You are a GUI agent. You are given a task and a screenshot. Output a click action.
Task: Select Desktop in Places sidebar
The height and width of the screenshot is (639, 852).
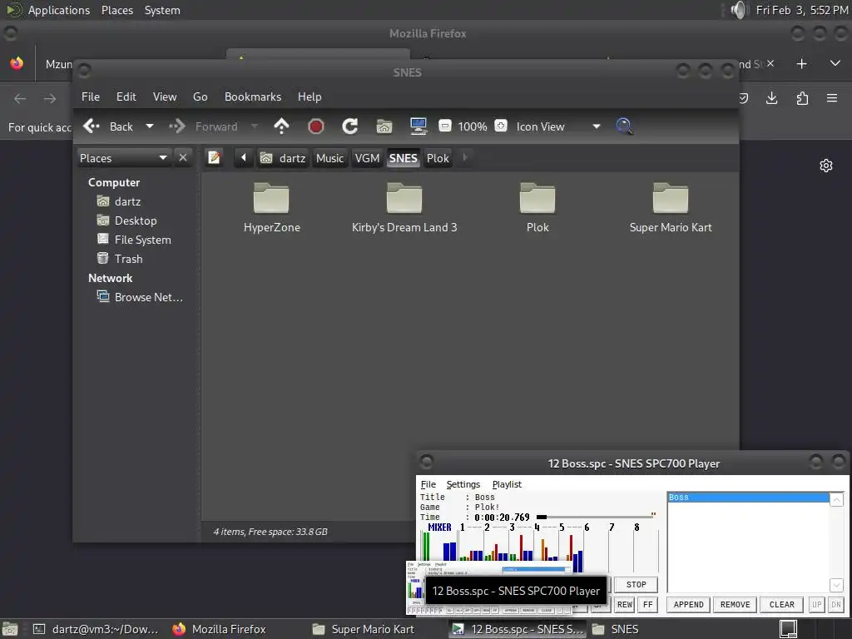(x=136, y=220)
